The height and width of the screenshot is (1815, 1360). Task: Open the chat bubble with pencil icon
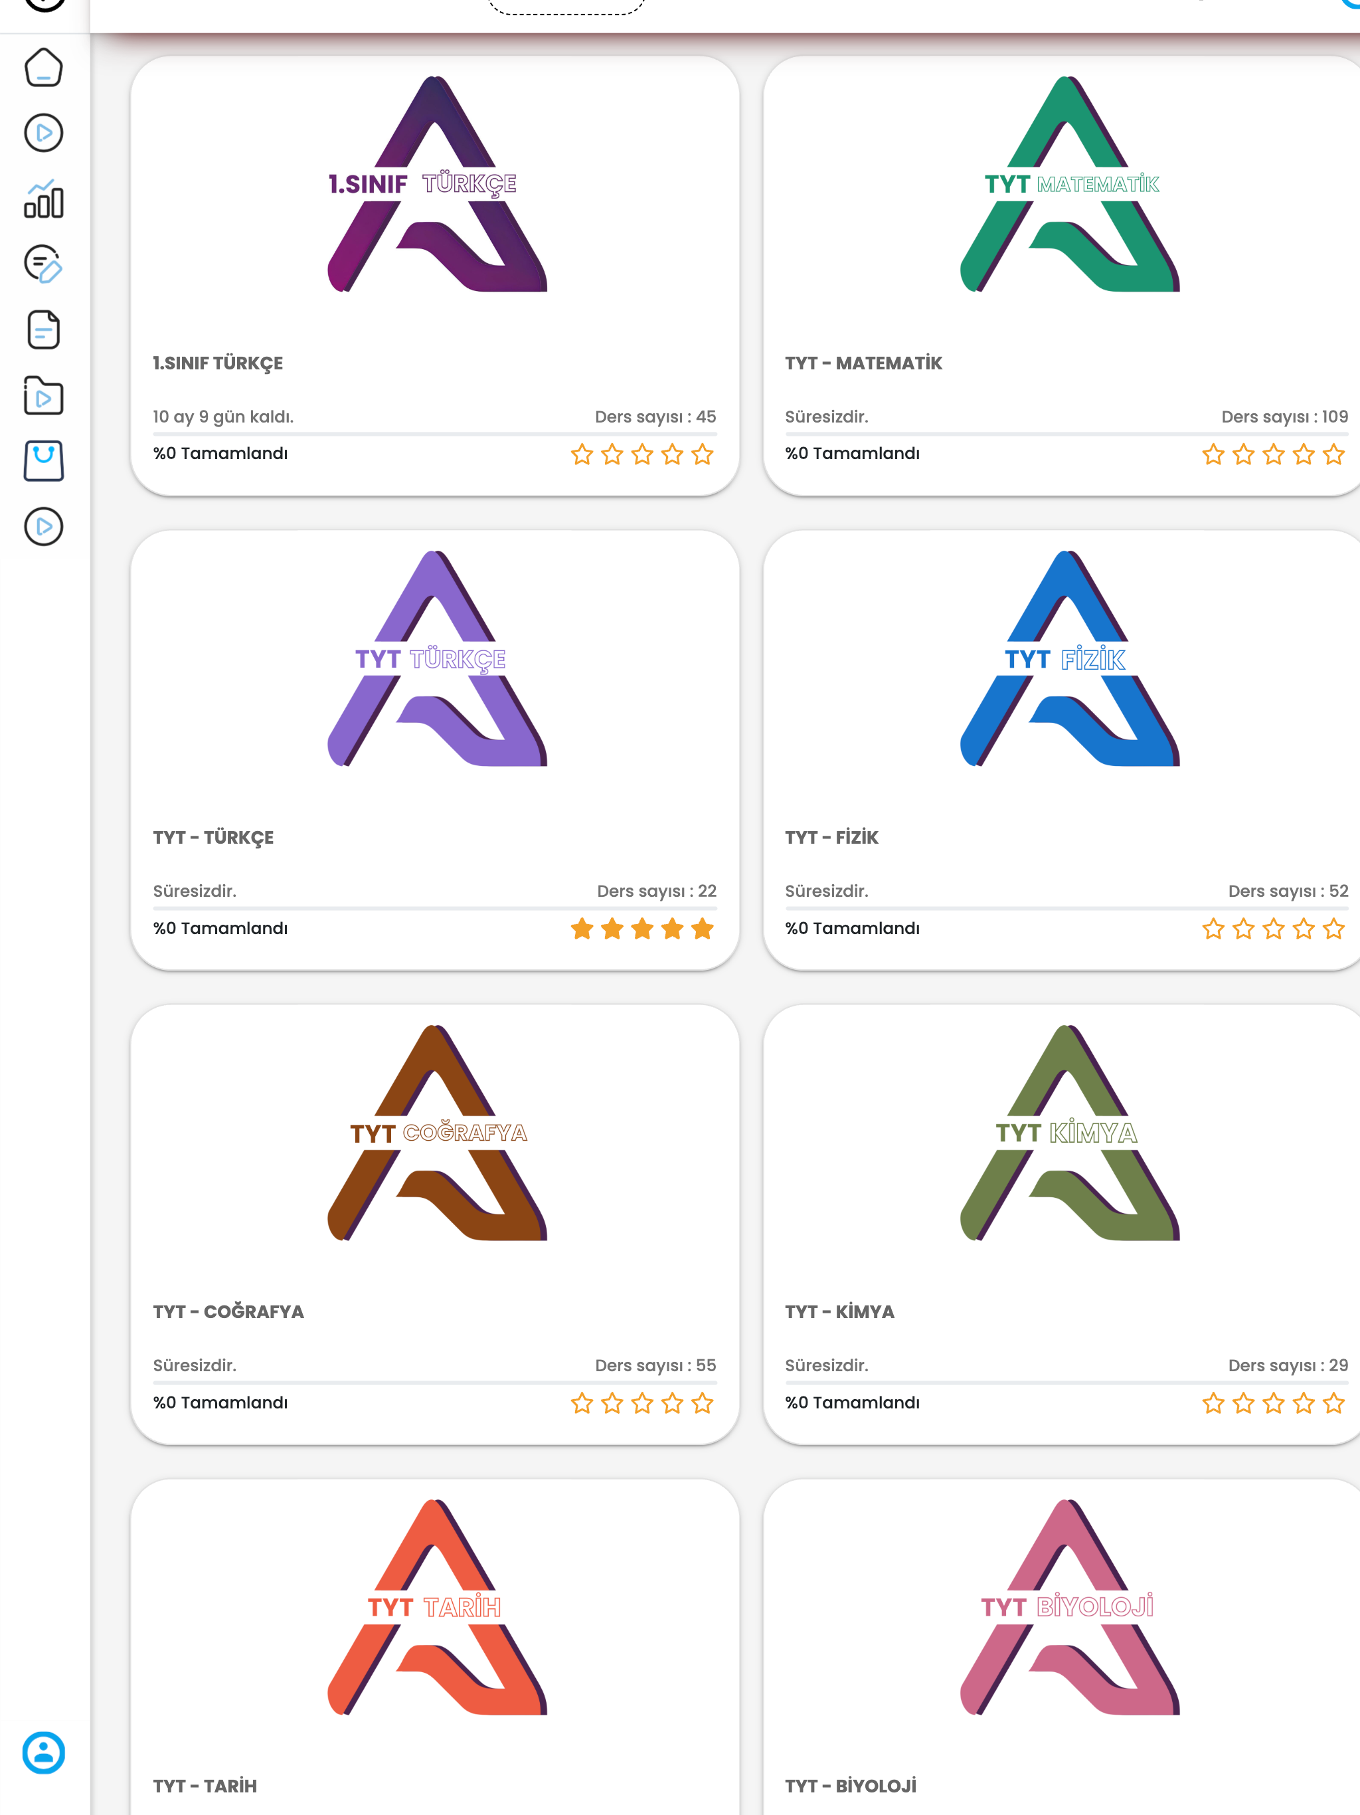click(43, 264)
